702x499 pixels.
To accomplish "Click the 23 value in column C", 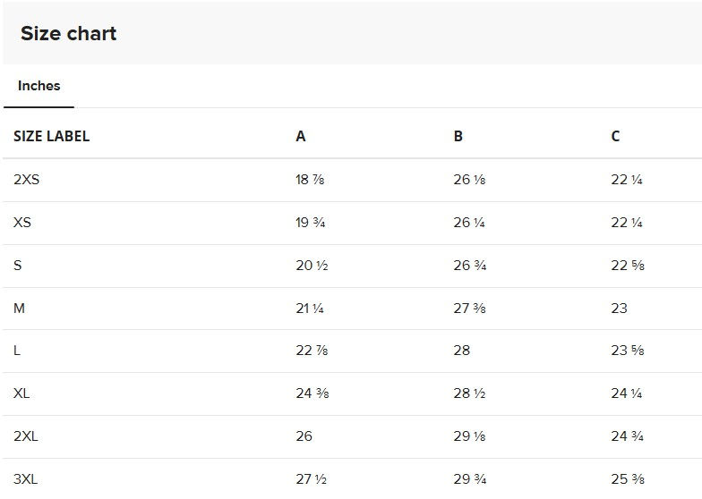I will 620,309.
